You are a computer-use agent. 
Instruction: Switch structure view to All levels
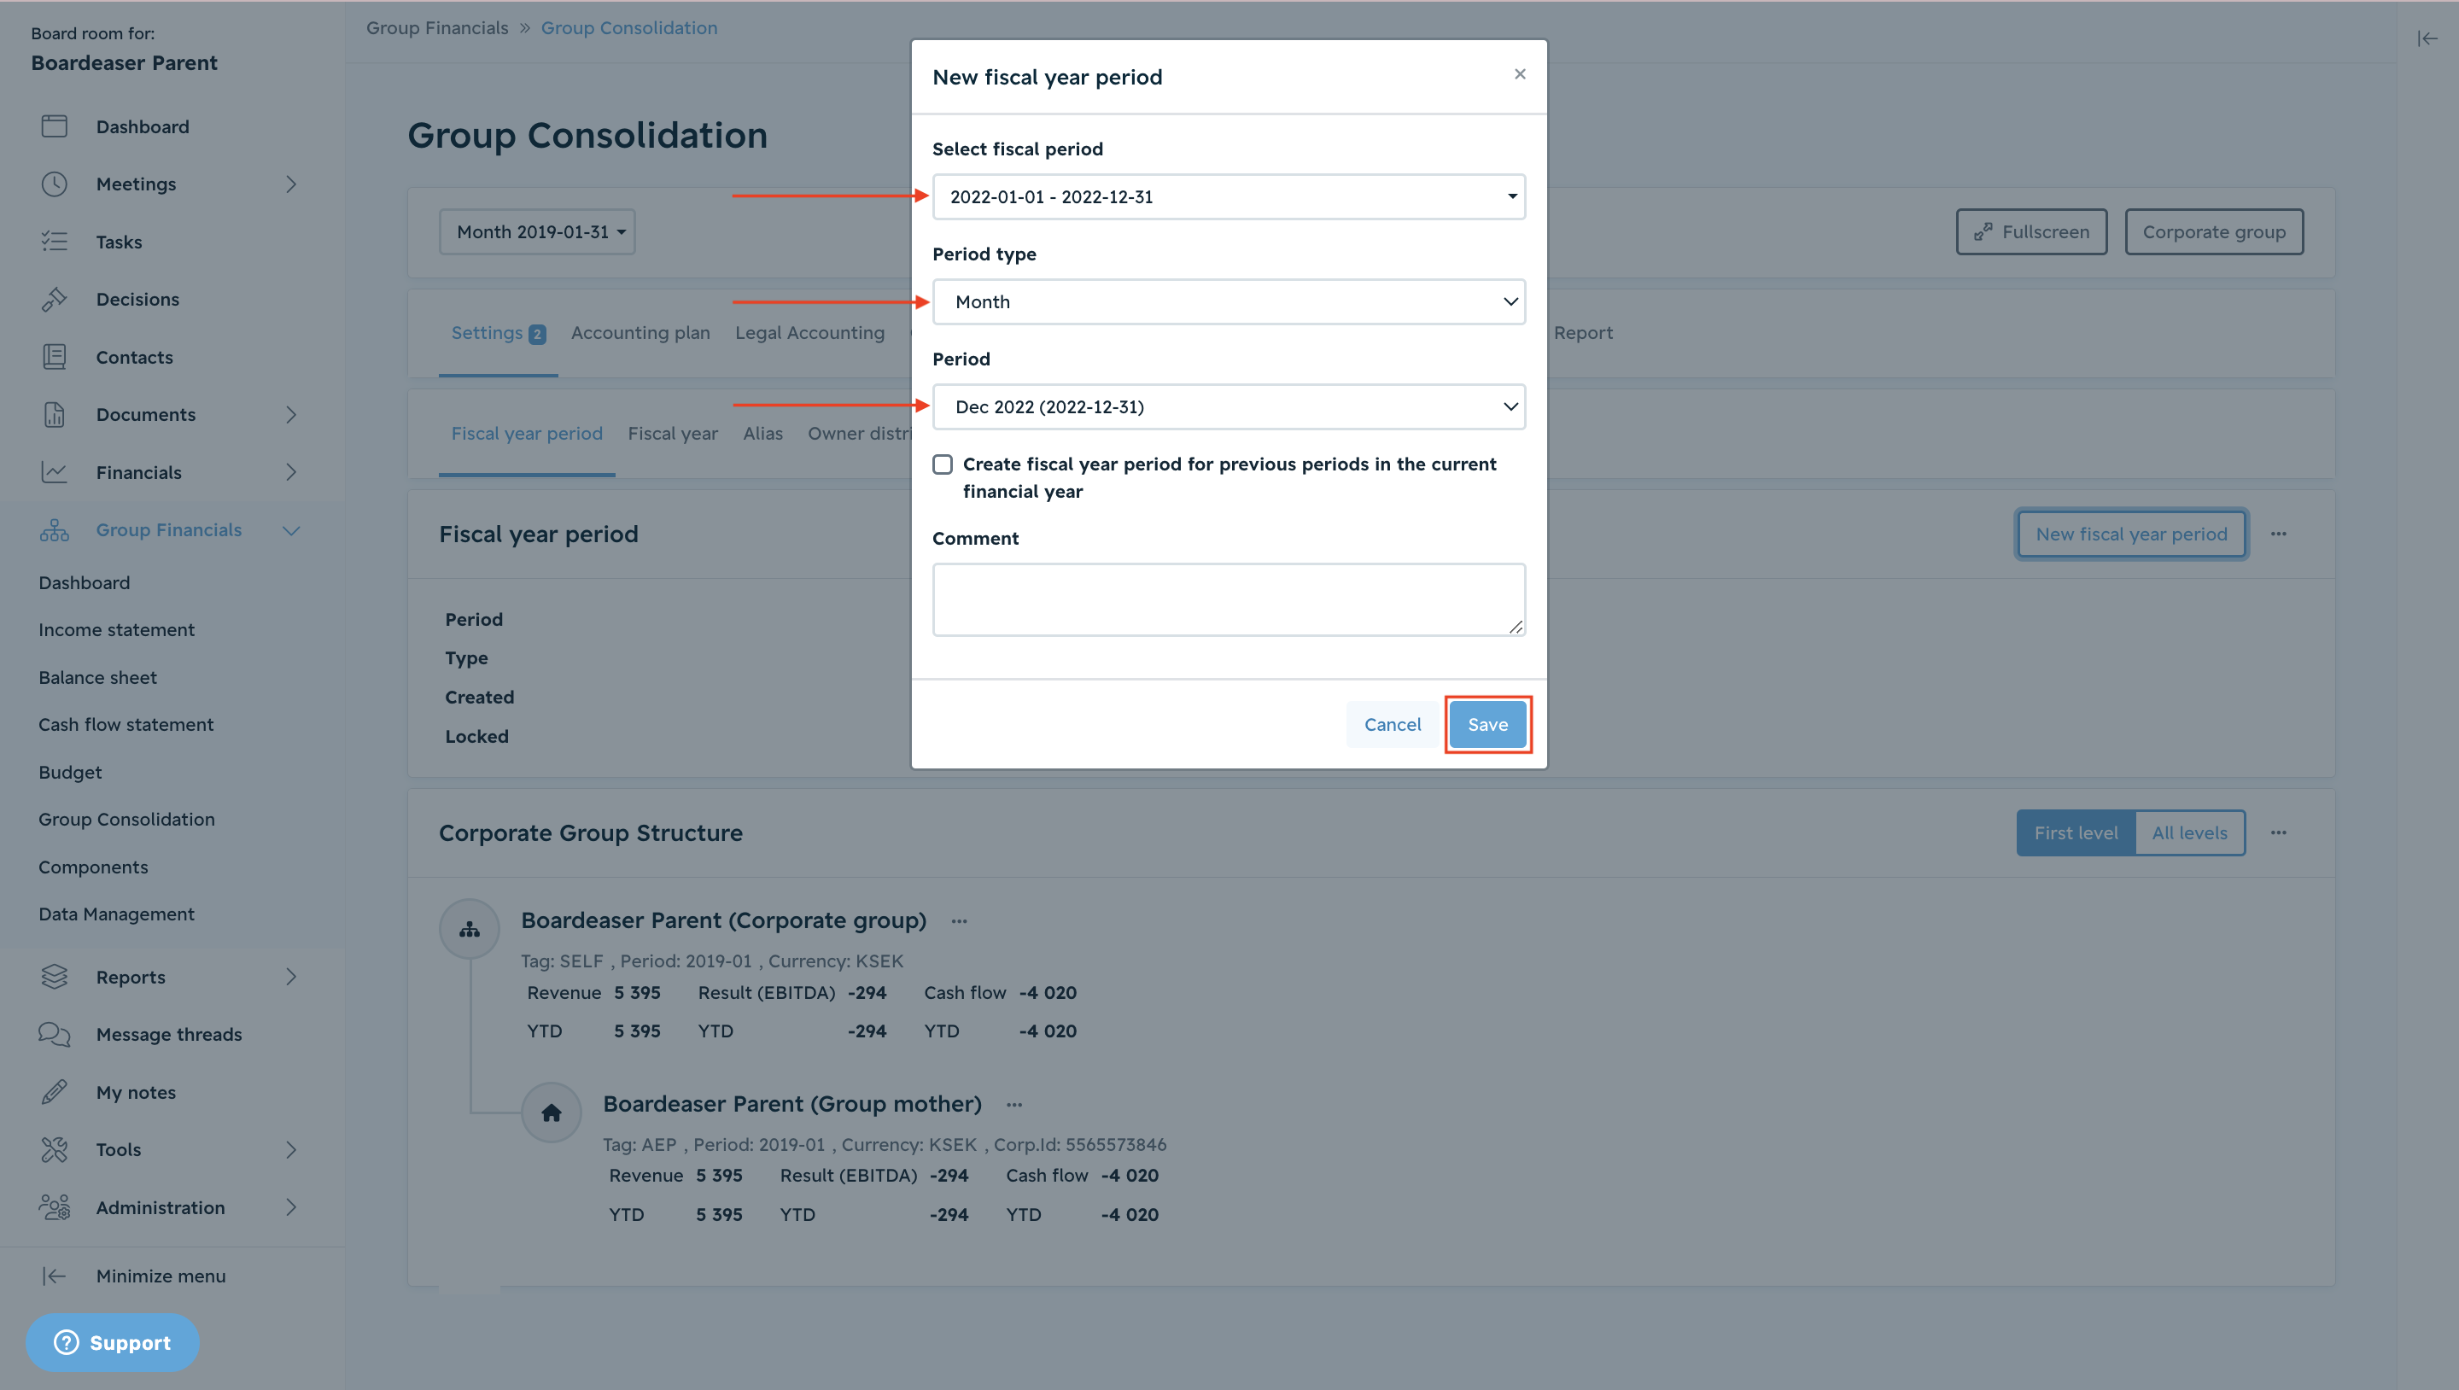point(2189,832)
